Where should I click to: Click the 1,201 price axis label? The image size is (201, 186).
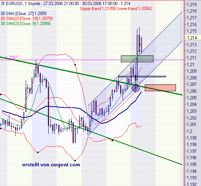click(192, 124)
